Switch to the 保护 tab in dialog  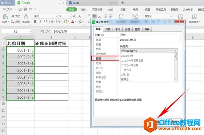click(x=147, y=29)
